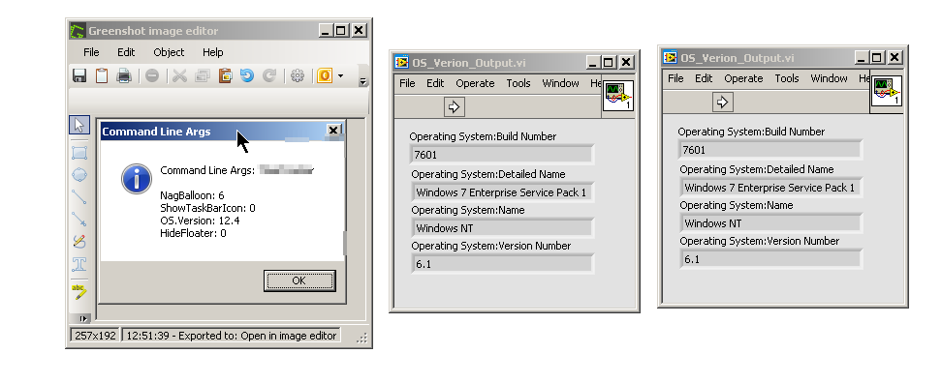Image resolution: width=942 pixels, height=383 pixels.
Task: Click the 257x192 size in Greenshot status bar
Action: click(96, 336)
